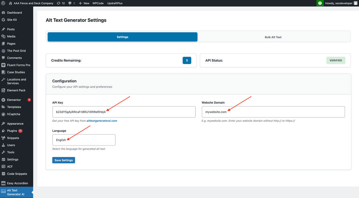The height and width of the screenshot is (198, 359).
Task: Open Elementor from the admin sidebar
Action: (13, 99)
